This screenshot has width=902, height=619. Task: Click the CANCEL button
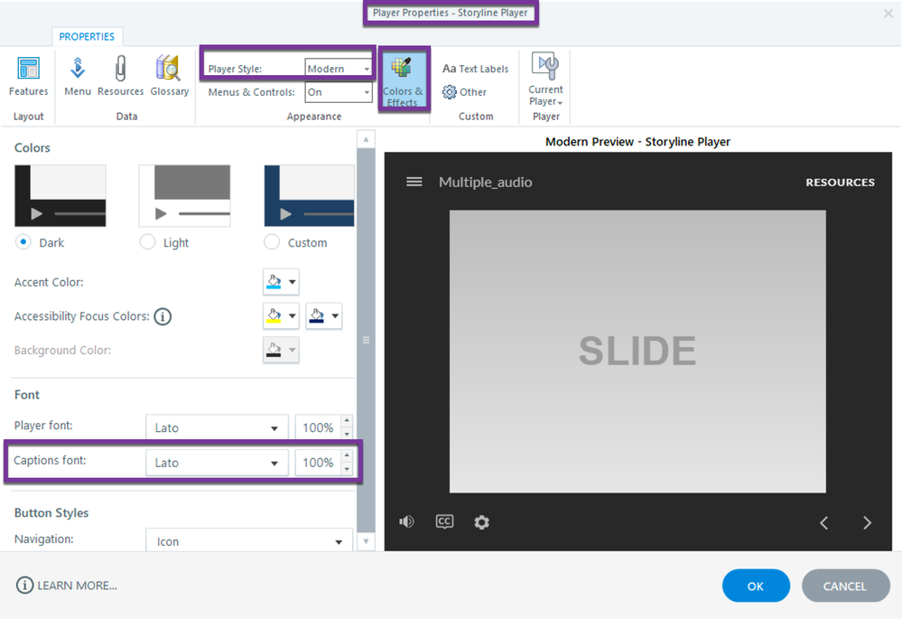(x=845, y=586)
